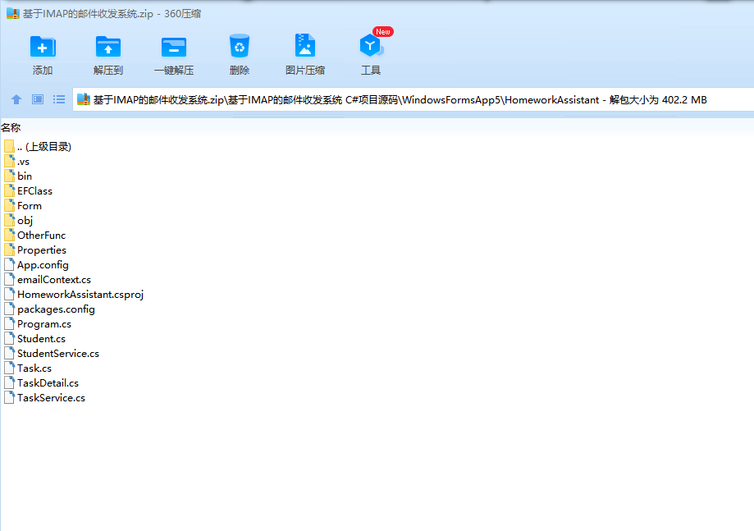Viewport: 754px width, 531px height.
Task: Open Image Compression (图片压缩) tool
Action: 305,46
